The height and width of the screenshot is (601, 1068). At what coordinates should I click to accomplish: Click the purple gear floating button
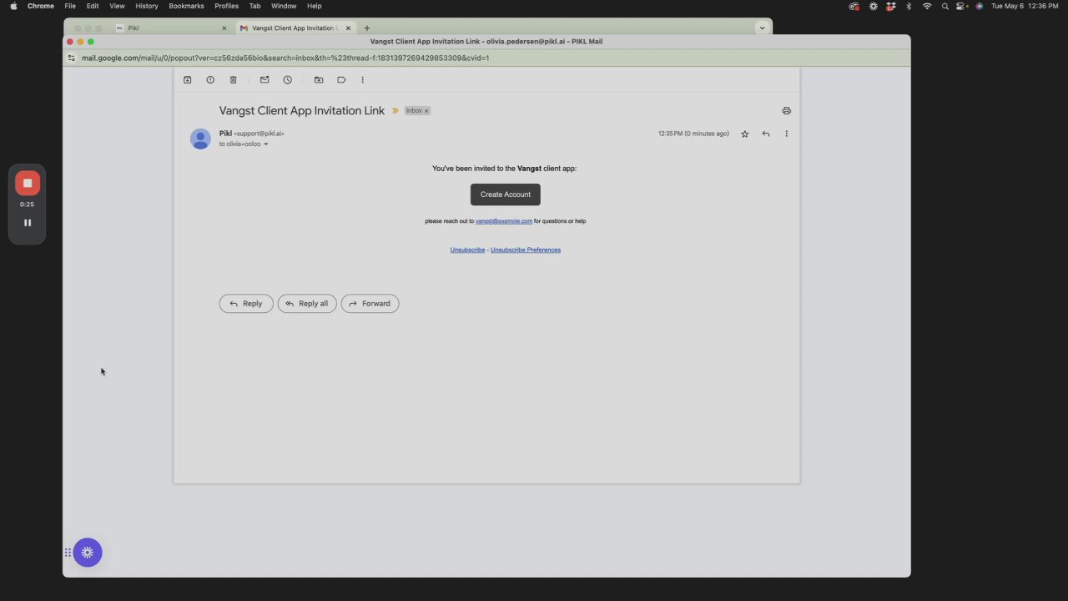(x=88, y=553)
